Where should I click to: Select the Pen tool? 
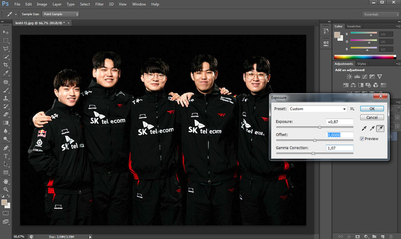coord(5,148)
